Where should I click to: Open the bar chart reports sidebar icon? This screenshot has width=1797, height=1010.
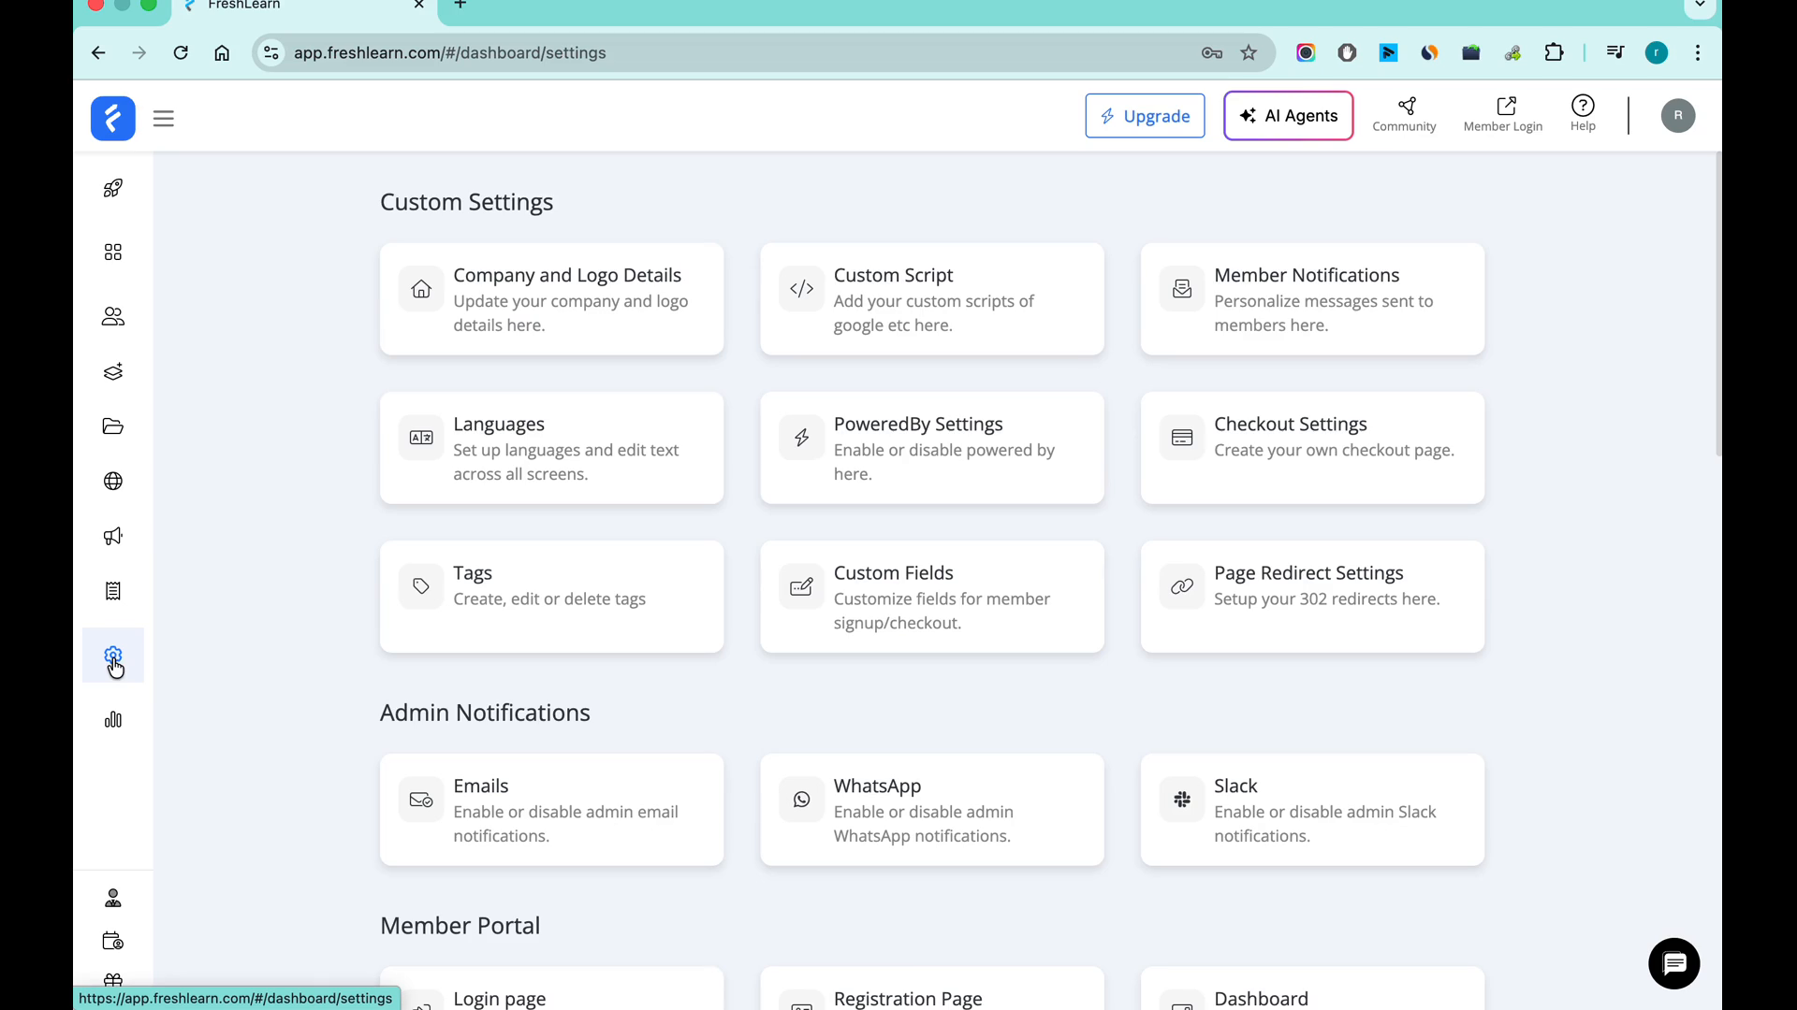click(x=113, y=719)
